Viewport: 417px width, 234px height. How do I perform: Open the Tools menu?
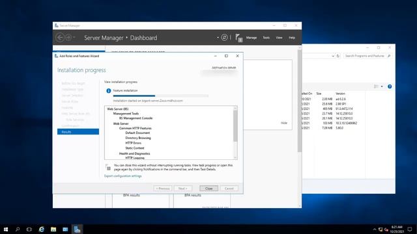[x=266, y=38]
